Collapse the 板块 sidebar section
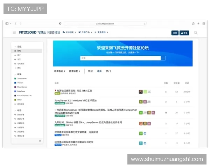Image resolution: width=210 pixels, height=168 pixels. pos(18,74)
